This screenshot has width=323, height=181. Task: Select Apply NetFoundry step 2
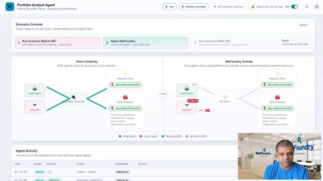click(x=146, y=43)
